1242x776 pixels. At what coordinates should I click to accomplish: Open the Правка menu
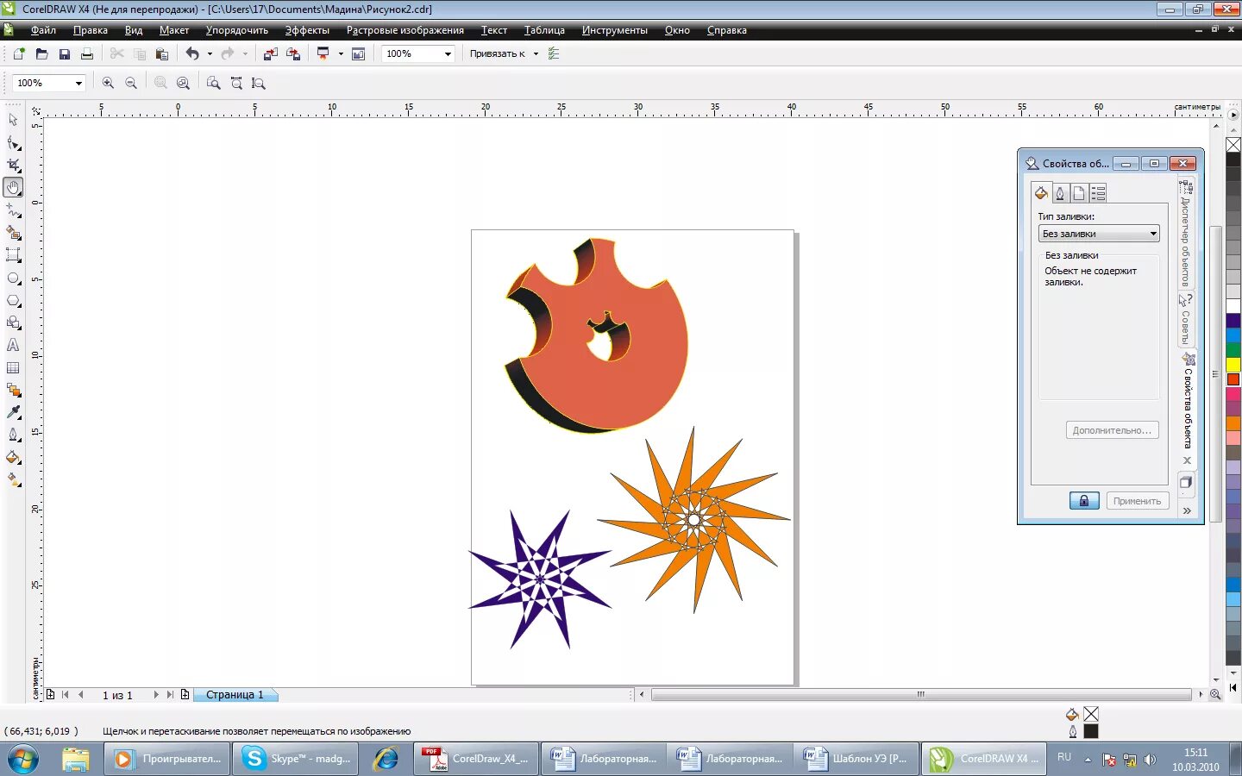(91, 30)
